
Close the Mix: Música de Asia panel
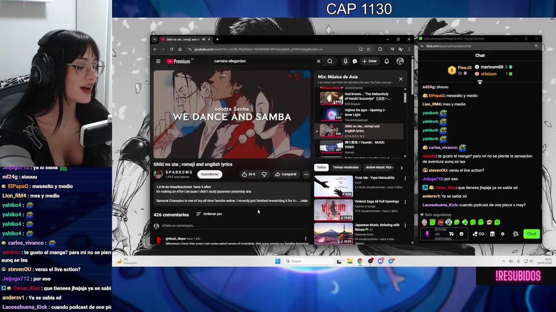click(400, 79)
